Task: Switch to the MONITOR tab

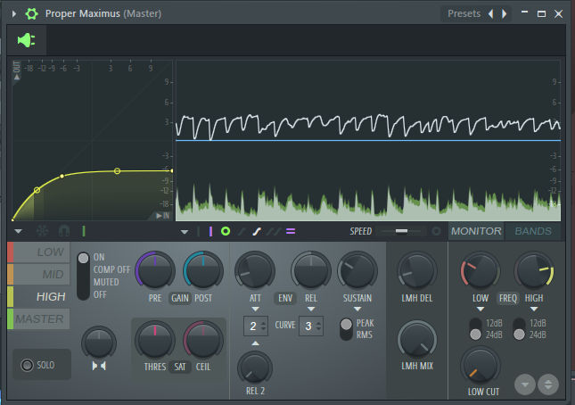Action: (476, 231)
